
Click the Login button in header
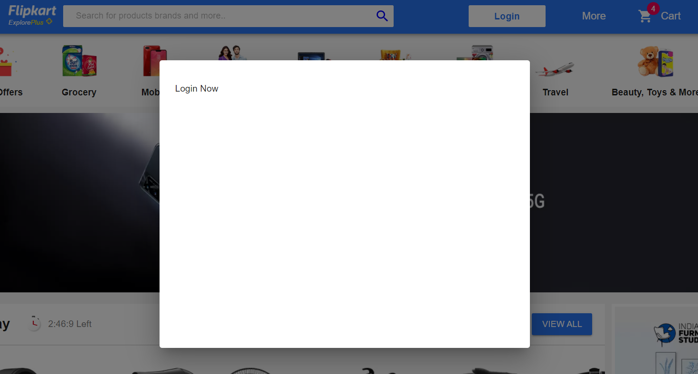click(x=507, y=16)
